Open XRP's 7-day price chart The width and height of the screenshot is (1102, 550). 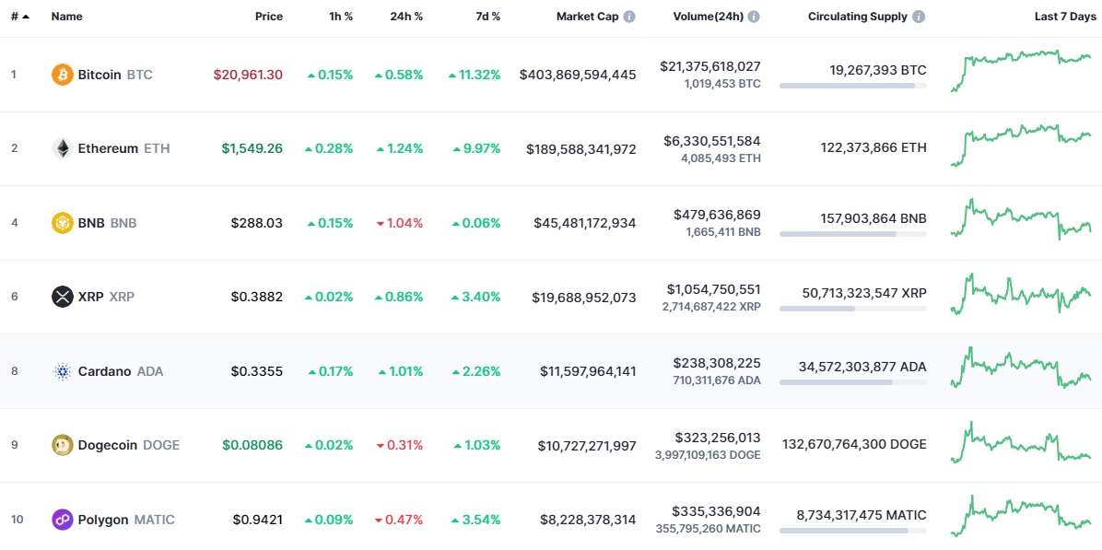(x=1021, y=294)
